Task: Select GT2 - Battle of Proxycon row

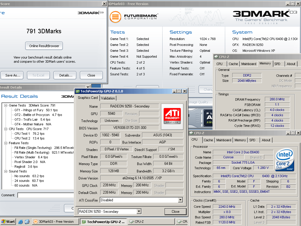Action: click(38, 115)
